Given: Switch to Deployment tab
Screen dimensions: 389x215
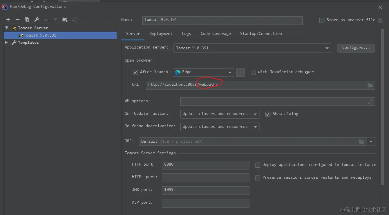Looking at the screenshot, I should click(x=161, y=34).
